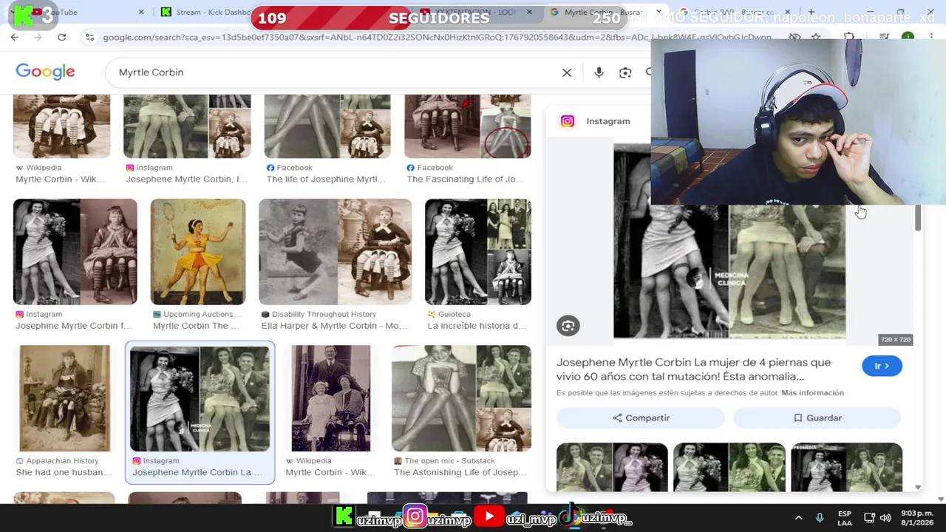The image size is (946, 532).
Task: Click into the Google search box
Action: pyautogui.click(x=333, y=72)
